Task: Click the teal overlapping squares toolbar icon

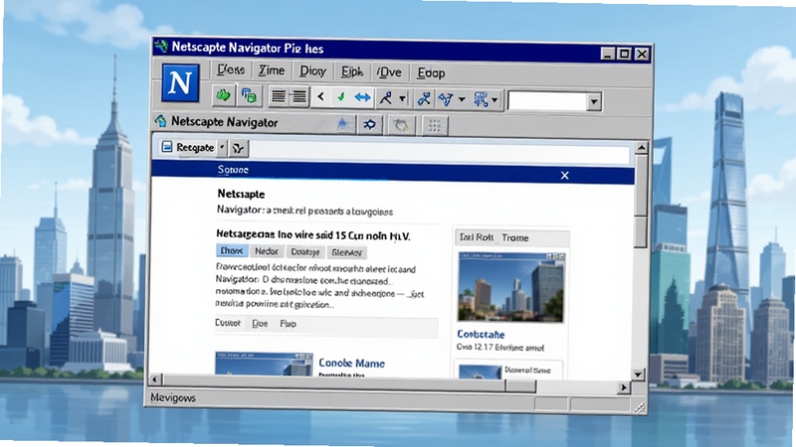Action: coord(249,95)
